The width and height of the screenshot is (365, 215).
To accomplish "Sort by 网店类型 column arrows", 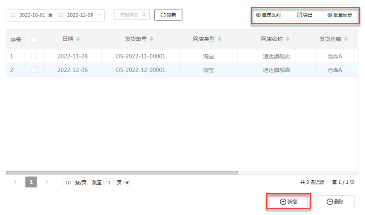I will tap(219, 39).
